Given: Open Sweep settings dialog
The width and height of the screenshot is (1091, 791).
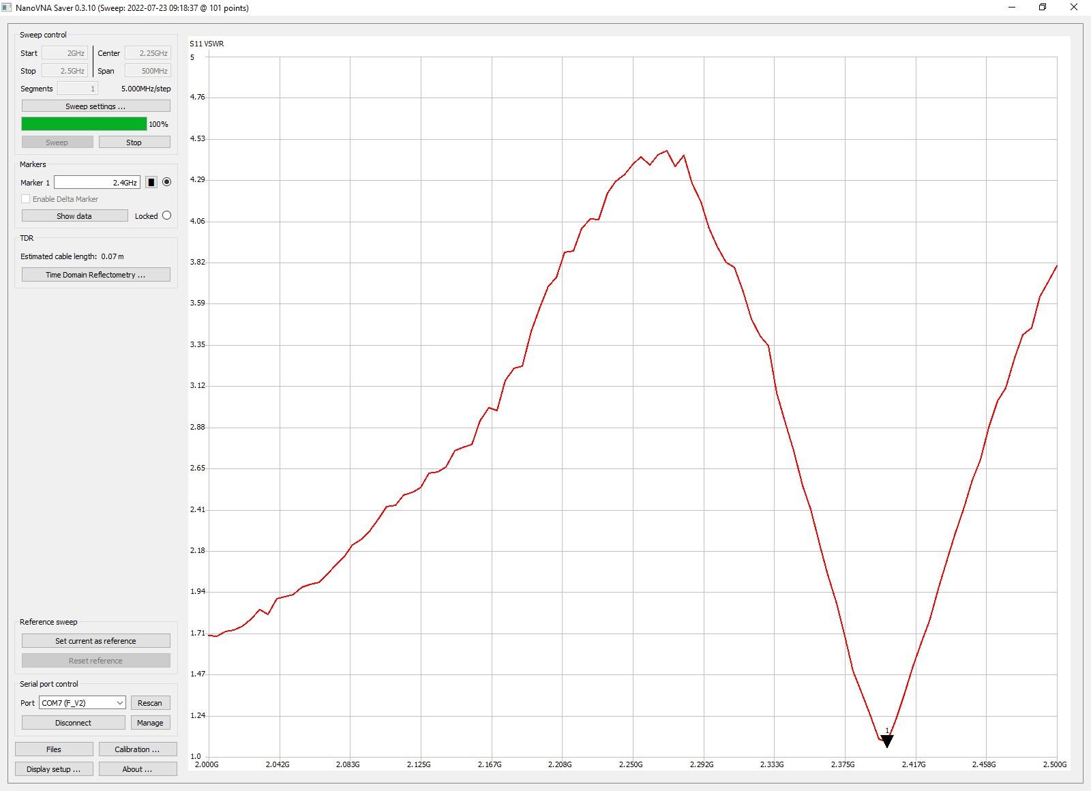Looking at the screenshot, I should click(x=96, y=106).
